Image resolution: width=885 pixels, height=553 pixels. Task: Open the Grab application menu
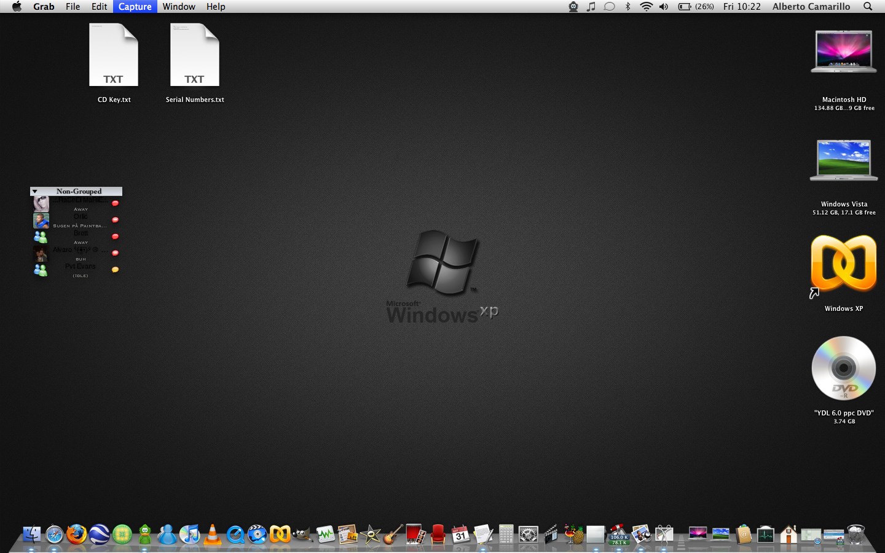pyautogui.click(x=44, y=7)
